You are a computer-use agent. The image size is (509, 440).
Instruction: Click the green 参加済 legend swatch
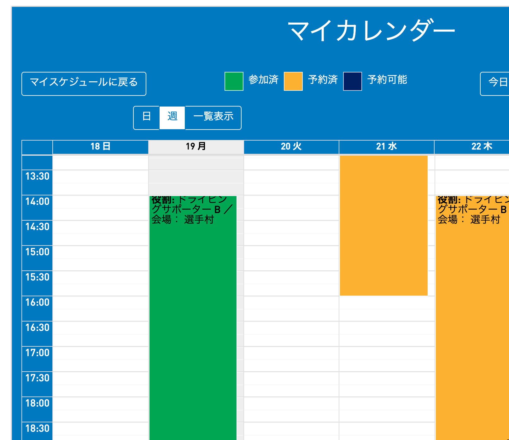[x=234, y=81]
